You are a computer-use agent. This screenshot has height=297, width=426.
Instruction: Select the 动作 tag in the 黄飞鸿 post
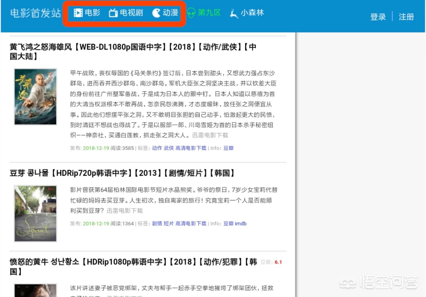(x=157, y=148)
